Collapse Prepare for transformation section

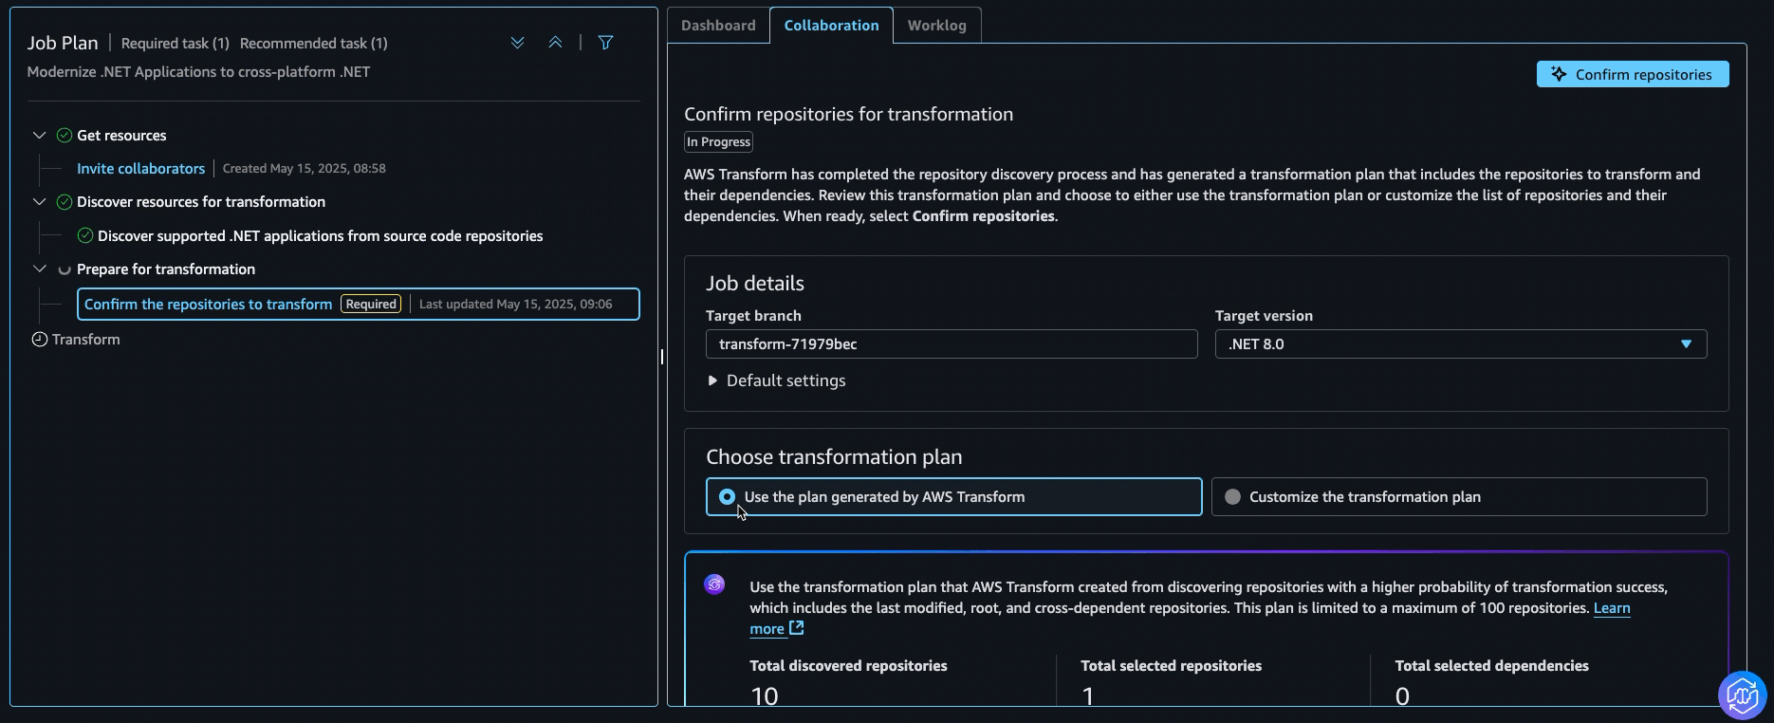(39, 269)
